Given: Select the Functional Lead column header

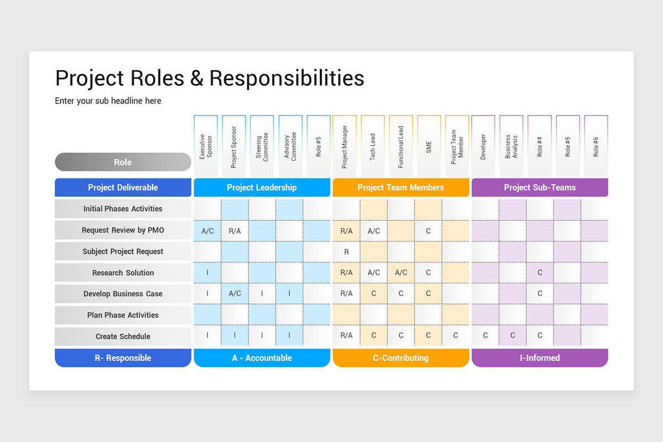Looking at the screenshot, I should (401, 146).
